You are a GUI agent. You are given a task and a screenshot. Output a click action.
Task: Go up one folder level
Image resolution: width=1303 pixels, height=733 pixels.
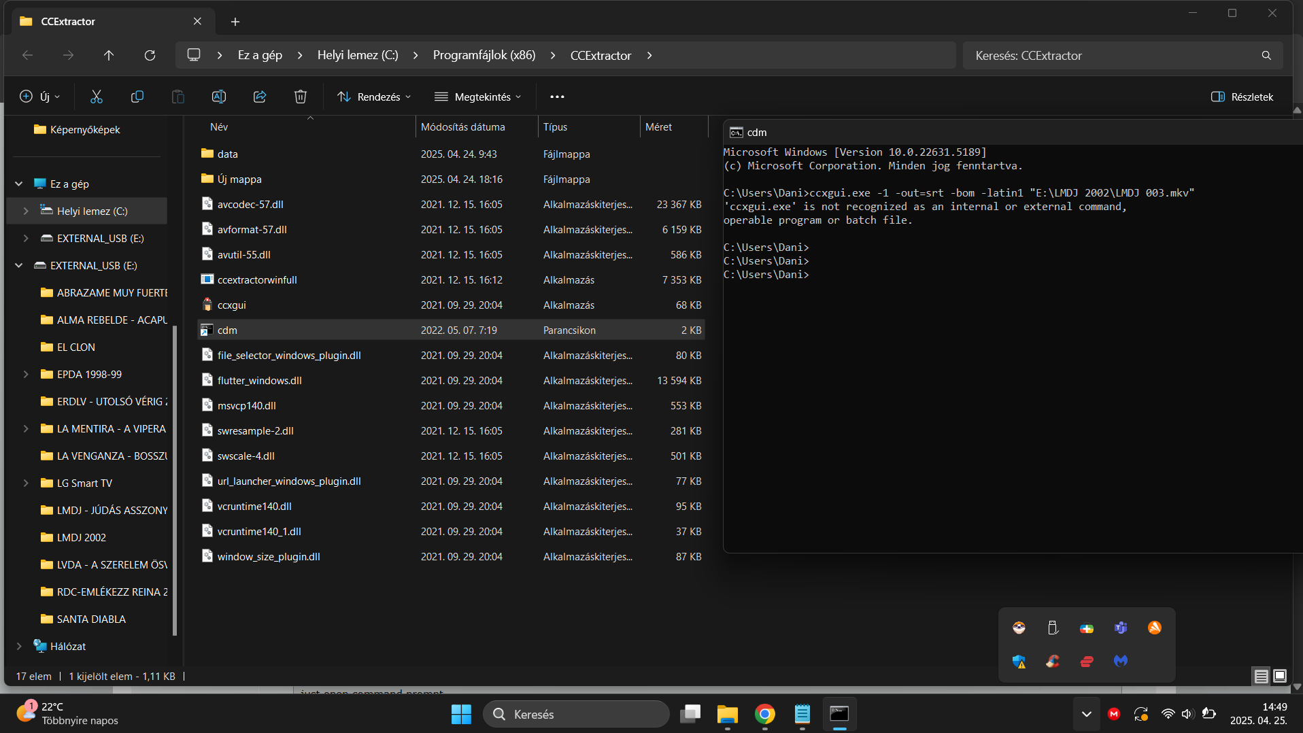pyautogui.click(x=109, y=55)
